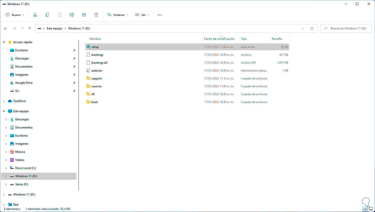Select the bootmgr.efi file icon
The height and width of the screenshot is (212, 375).
pyautogui.click(x=88, y=62)
